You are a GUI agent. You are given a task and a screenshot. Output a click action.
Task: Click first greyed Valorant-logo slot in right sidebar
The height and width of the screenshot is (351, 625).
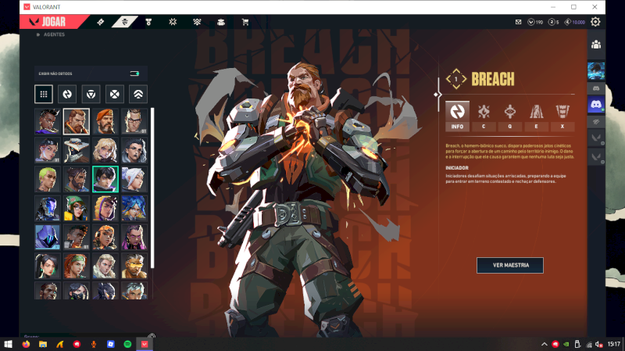click(x=596, y=138)
